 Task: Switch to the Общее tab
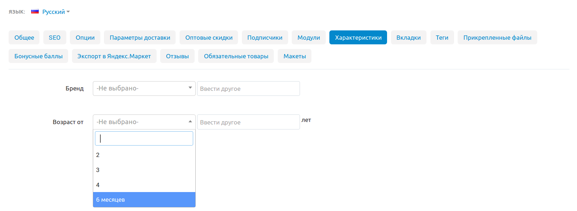(x=24, y=38)
